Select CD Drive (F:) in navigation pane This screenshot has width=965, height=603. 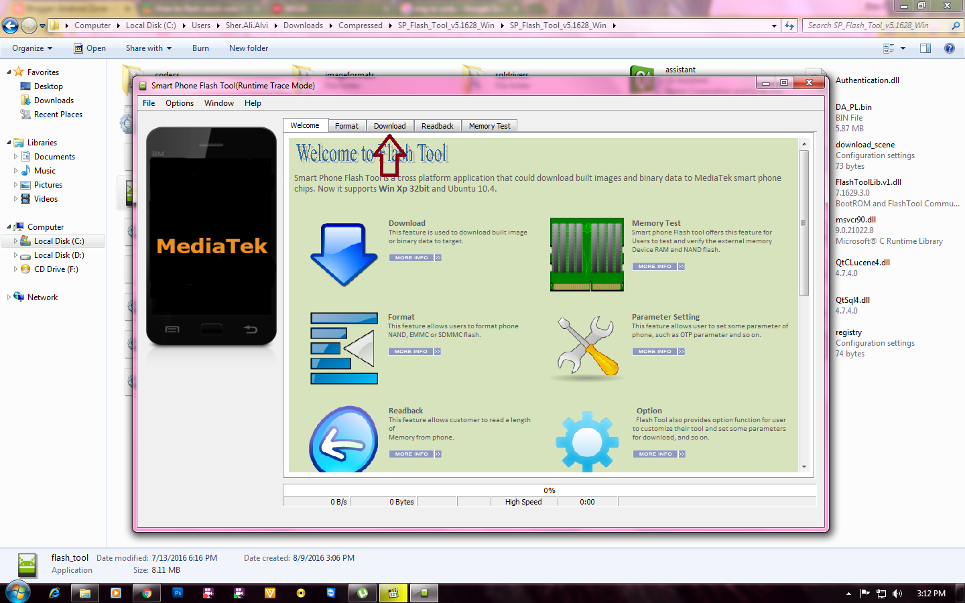point(56,269)
